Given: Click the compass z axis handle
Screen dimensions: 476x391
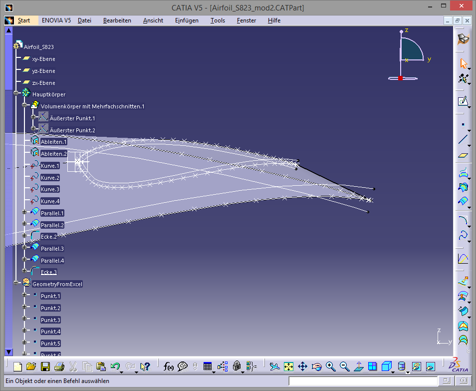Looking at the screenshot, I should pos(401,31).
